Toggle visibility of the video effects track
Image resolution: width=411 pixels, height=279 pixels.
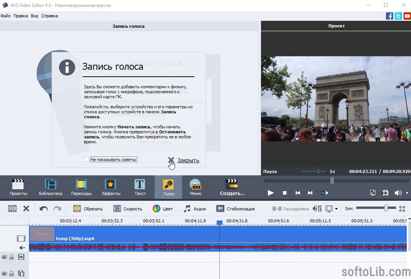click(4, 257)
